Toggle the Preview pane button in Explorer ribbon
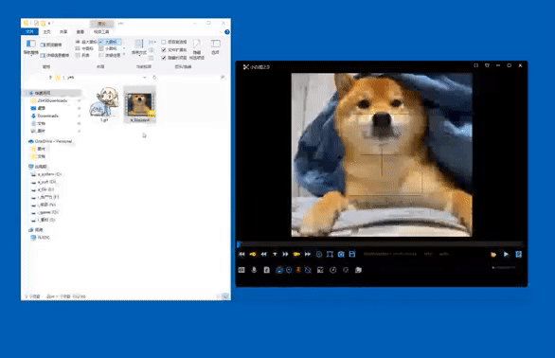The width and height of the screenshot is (555, 358). 51,45
